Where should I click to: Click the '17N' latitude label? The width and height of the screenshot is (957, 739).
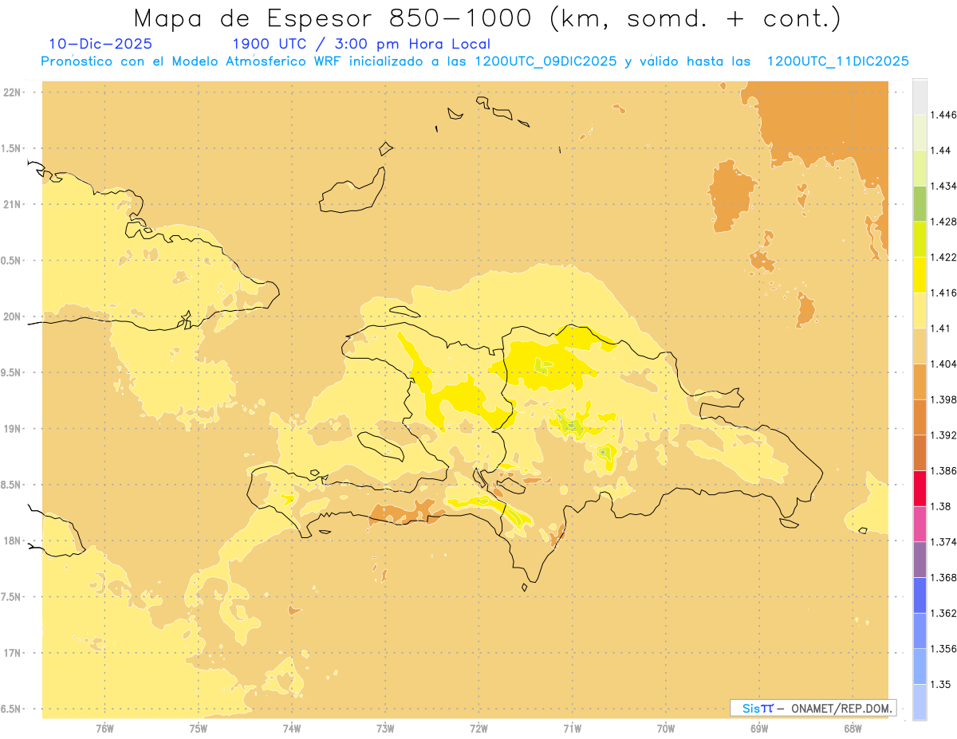[12, 654]
